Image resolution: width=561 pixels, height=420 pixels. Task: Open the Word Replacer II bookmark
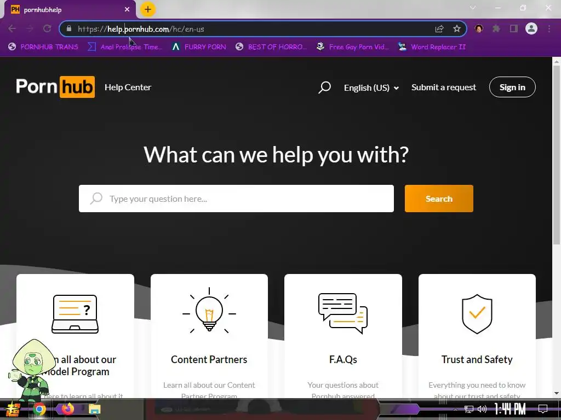point(432,47)
